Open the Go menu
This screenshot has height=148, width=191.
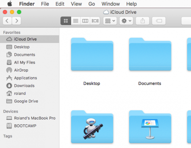pos(92,4)
